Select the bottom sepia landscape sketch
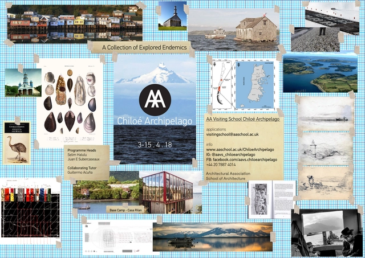 pyautogui.click(x=325, y=183)
